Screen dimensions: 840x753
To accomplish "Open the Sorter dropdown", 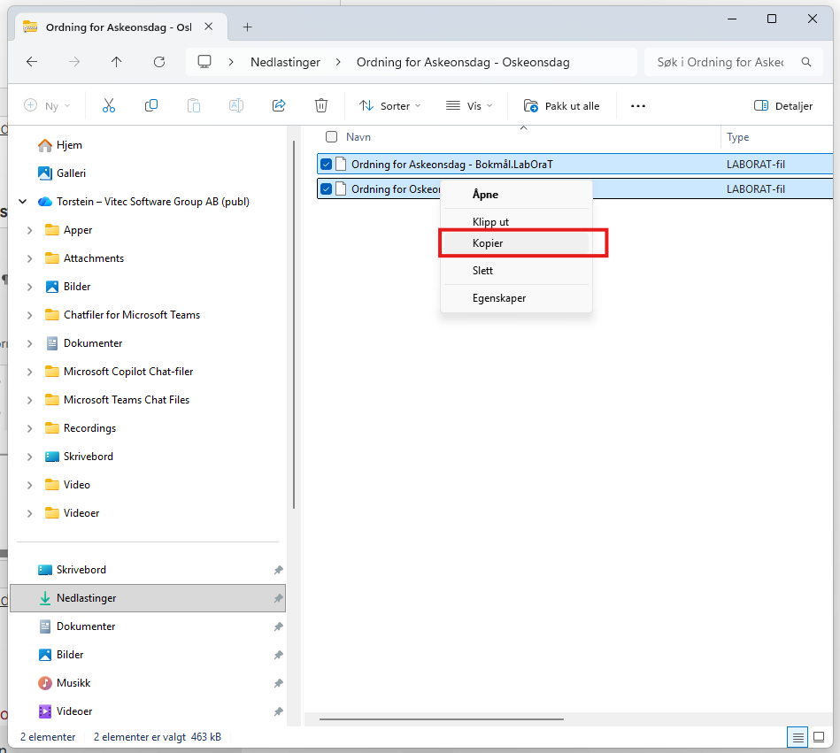I will tap(389, 105).
